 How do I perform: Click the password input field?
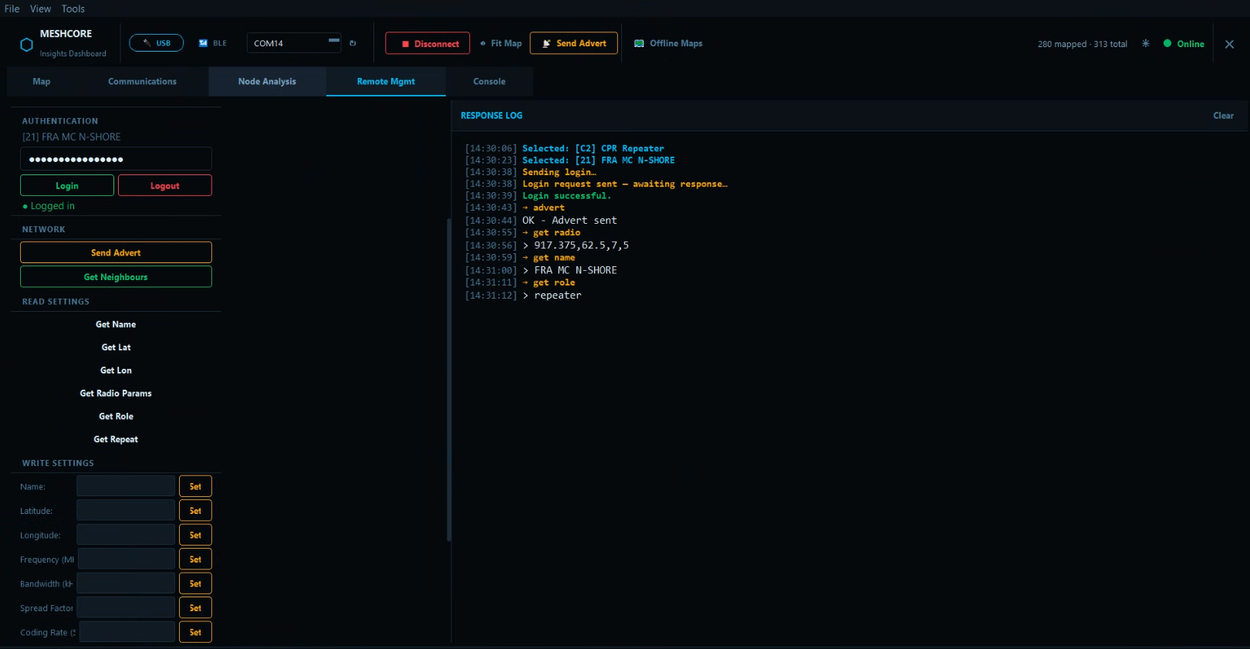(116, 159)
